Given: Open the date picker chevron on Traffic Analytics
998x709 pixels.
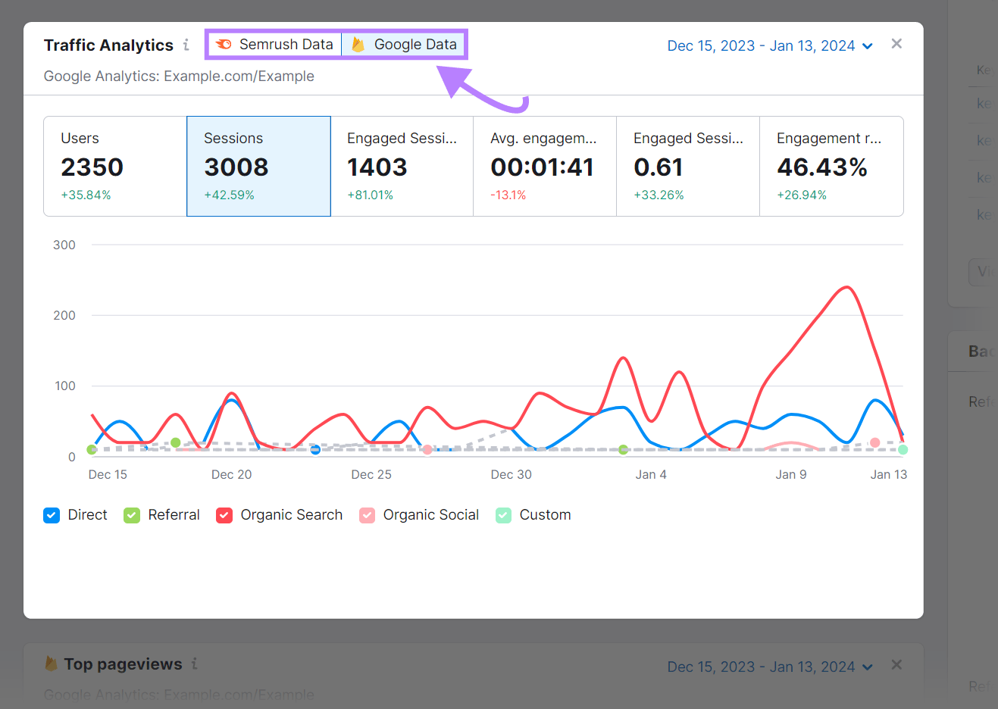Looking at the screenshot, I should [868, 45].
